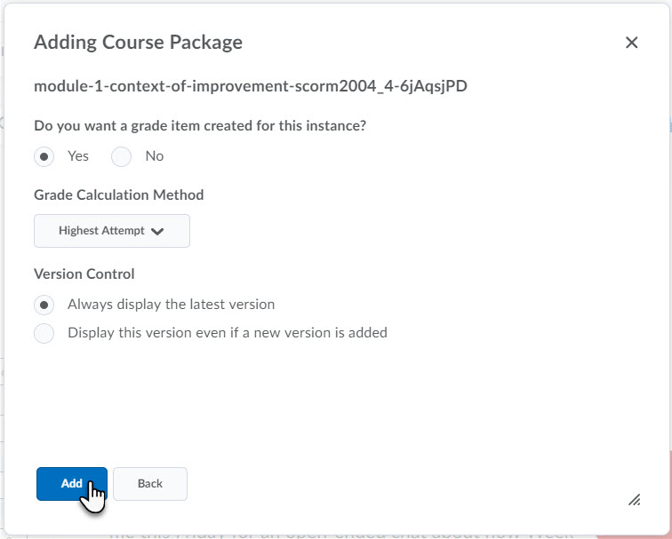Screen dimensions: 672x539
Task: Click the module-1-context-of-improvement package name
Action: tap(251, 86)
